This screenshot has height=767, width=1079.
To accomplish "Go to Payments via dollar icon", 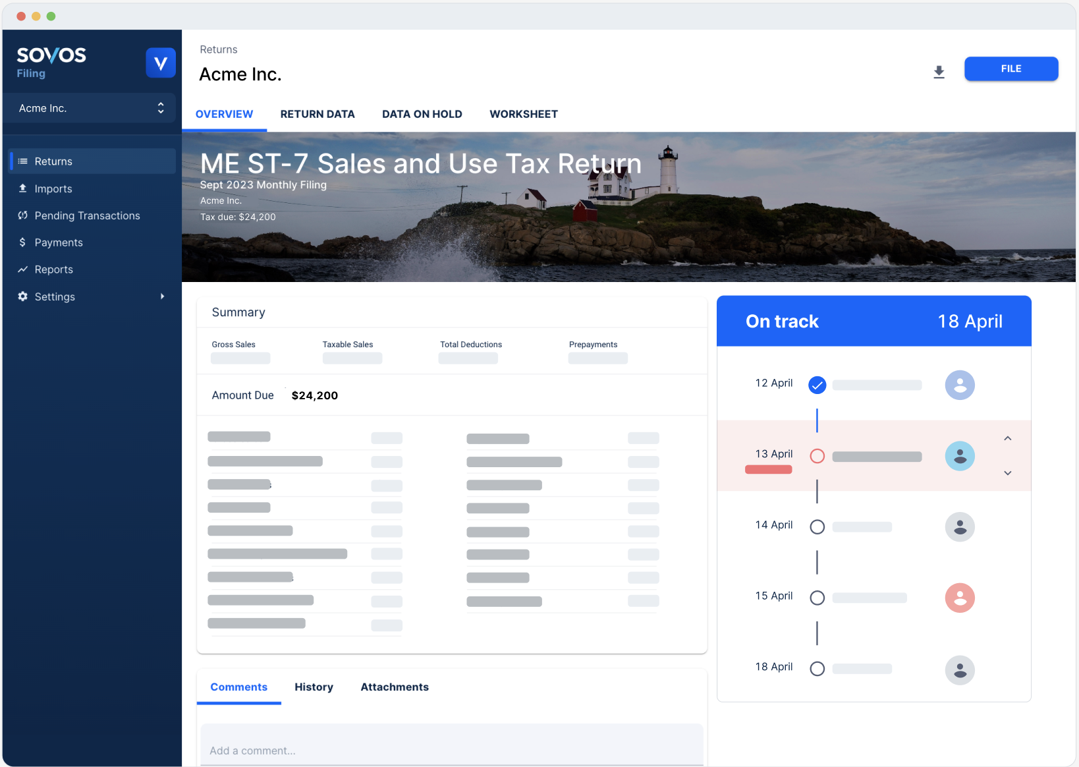I will click(x=23, y=242).
